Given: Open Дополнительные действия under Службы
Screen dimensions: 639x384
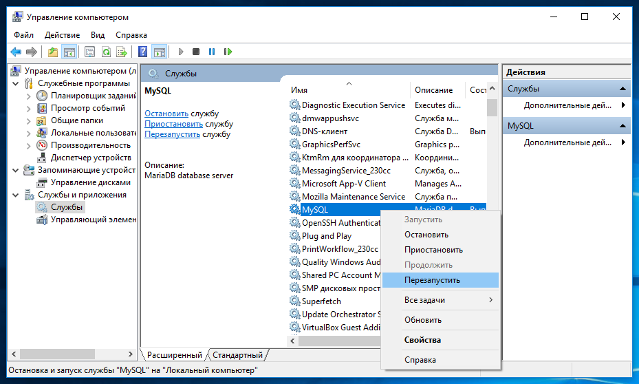Looking at the screenshot, I should coord(567,105).
